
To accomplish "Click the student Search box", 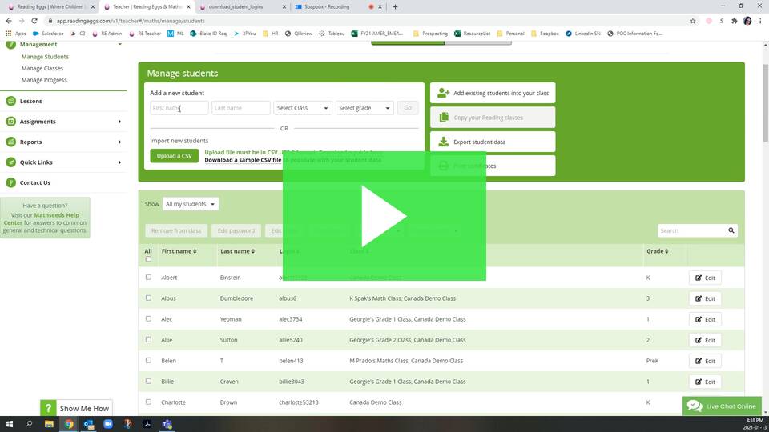I will [x=698, y=230].
